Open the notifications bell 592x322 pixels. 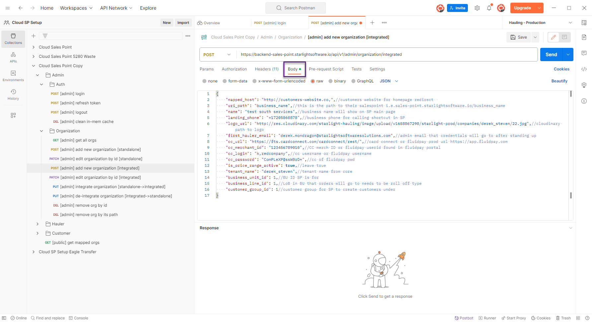489,8
